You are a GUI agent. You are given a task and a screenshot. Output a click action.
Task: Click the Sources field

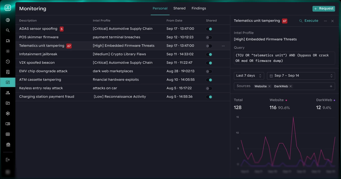pyautogui.click(x=284, y=86)
